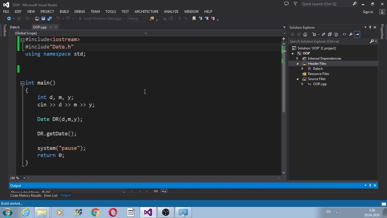Image resolution: width=387 pixels, height=218 pixels.
Task: Click the Sign in link
Action: pyautogui.click(x=368, y=12)
